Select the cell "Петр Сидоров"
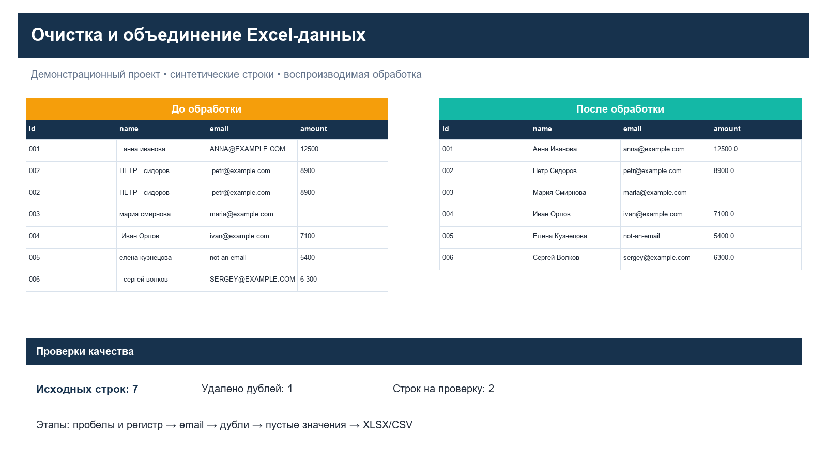This screenshot has height=465, width=827. pyautogui.click(x=575, y=172)
